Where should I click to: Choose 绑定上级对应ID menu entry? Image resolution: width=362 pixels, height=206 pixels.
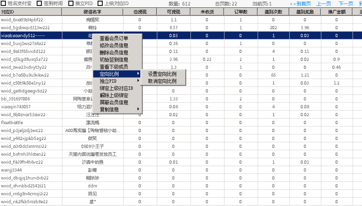tap(116, 88)
